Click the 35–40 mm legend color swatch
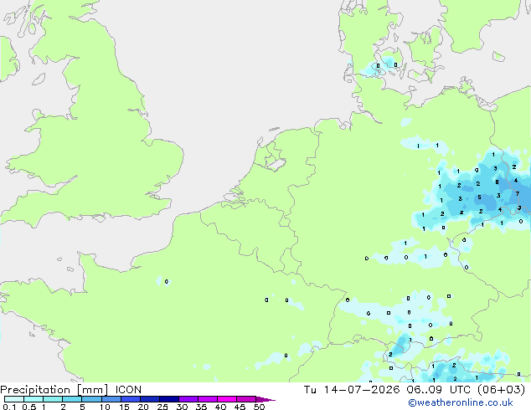531x410 pixels. click(207, 399)
